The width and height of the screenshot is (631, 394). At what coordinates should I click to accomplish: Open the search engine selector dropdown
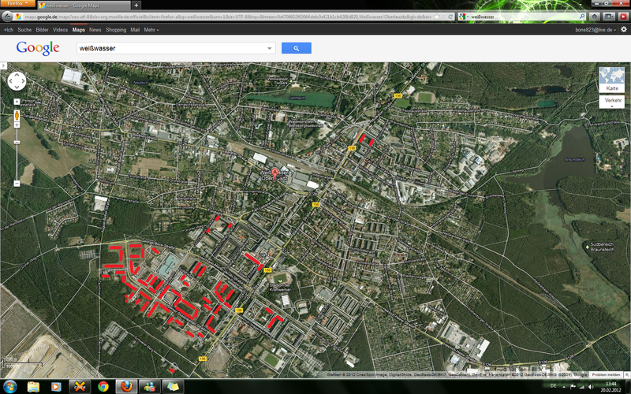463,17
